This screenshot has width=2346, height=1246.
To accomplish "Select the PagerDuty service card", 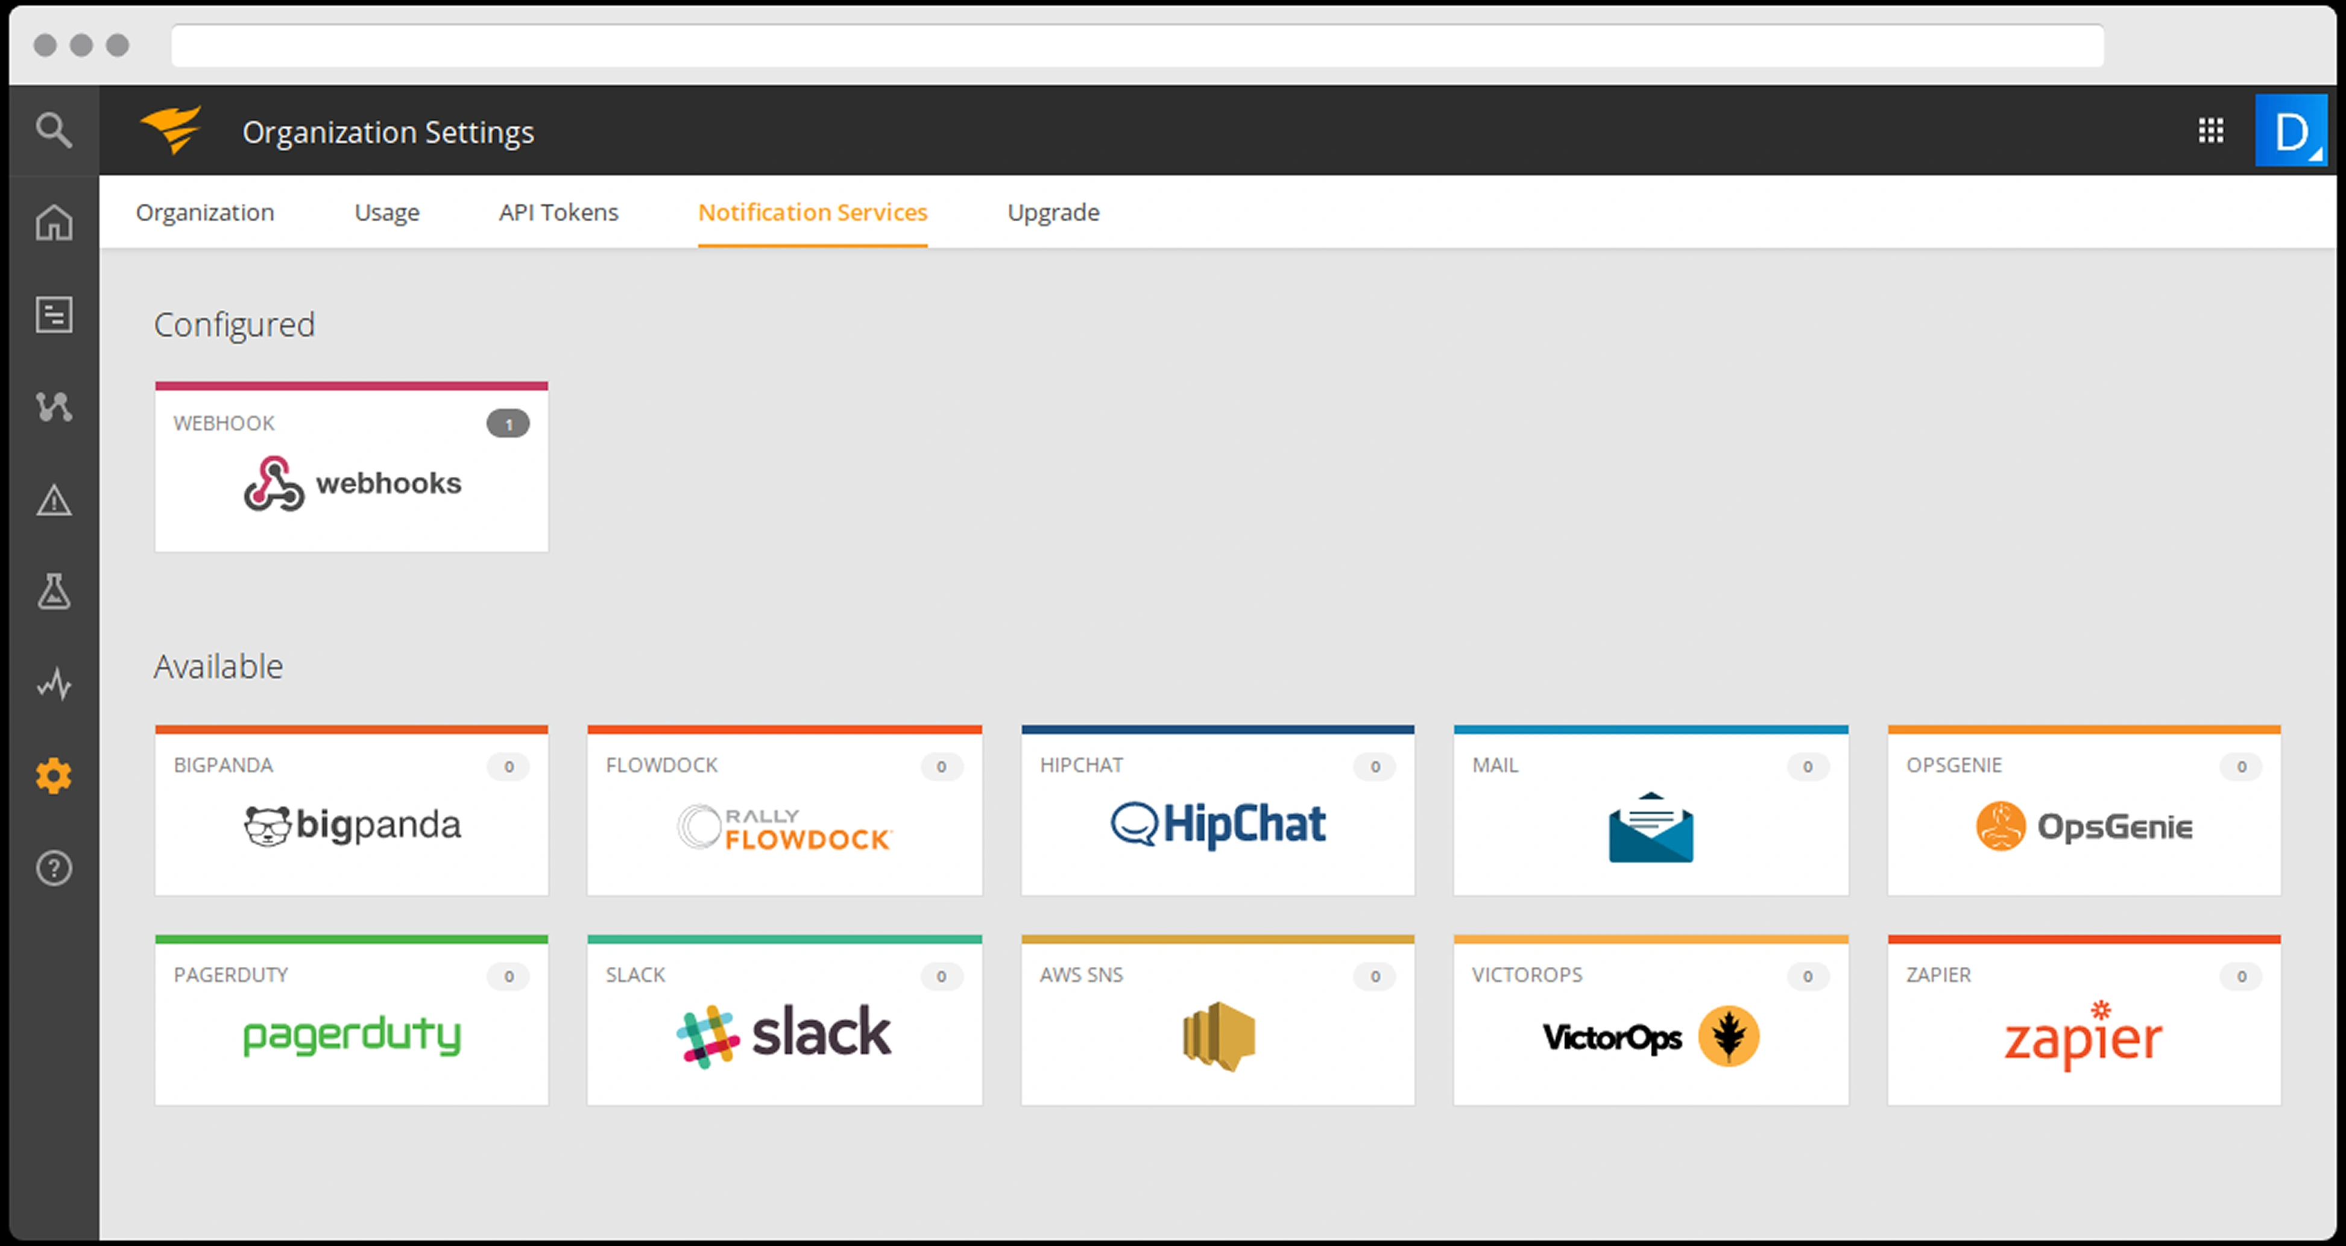I will [x=352, y=1022].
